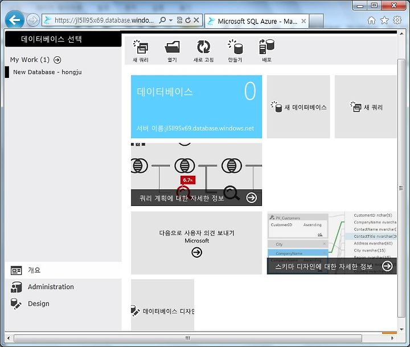Open browser Favorites star icon

384,20
